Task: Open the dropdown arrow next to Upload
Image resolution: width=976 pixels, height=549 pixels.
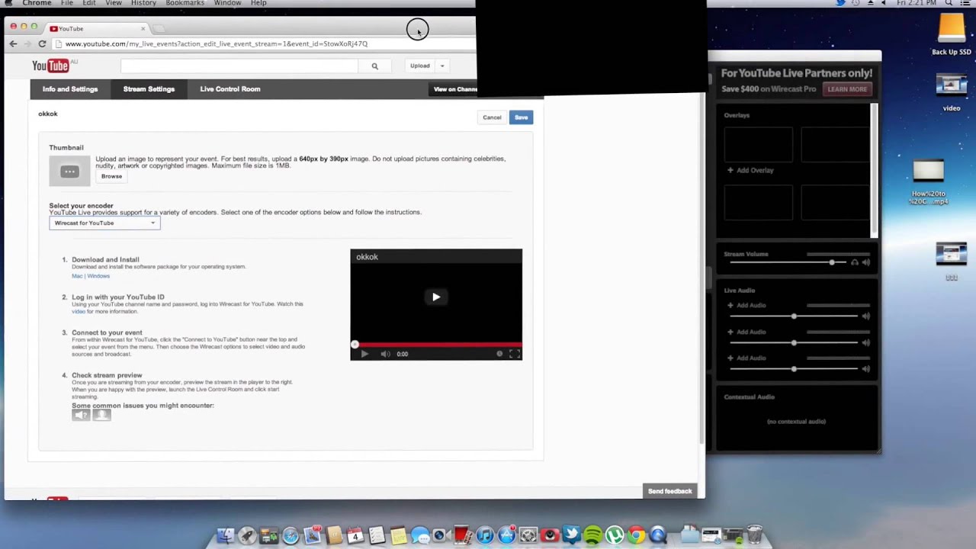Action: pos(441,66)
